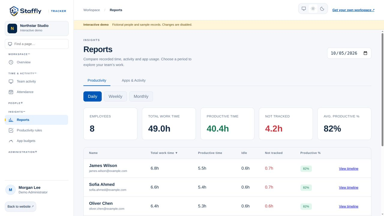View timeline for Oliver Chen

349,206
